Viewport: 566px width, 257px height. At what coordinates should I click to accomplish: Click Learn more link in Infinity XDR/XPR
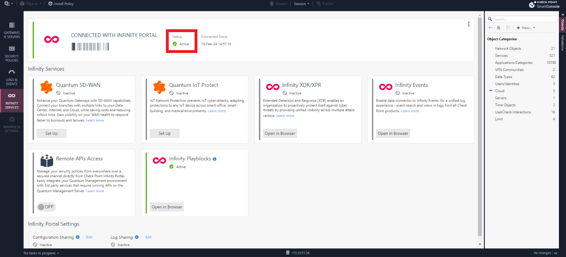click(x=285, y=116)
